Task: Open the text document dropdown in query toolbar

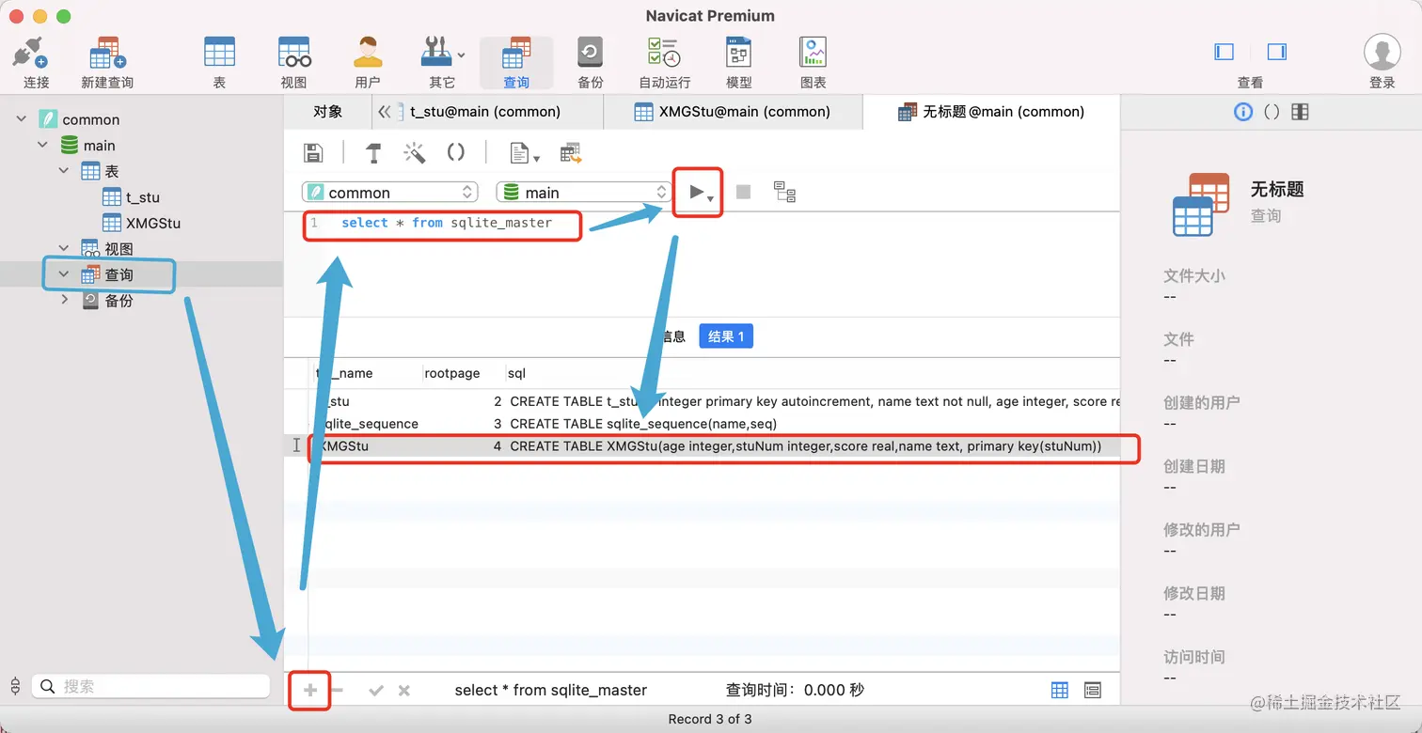Action: (x=524, y=153)
